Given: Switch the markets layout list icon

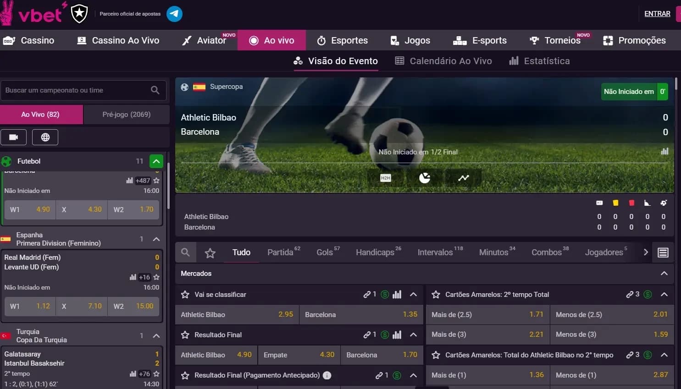Looking at the screenshot, I should [x=663, y=252].
